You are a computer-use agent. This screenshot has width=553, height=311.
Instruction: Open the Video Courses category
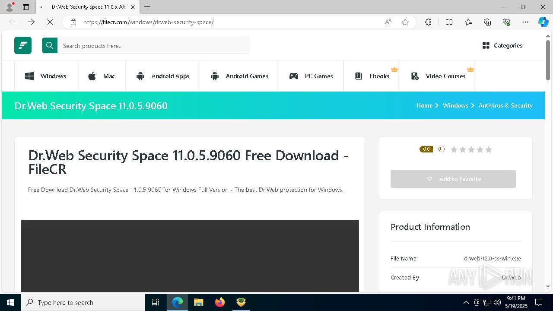(438, 76)
